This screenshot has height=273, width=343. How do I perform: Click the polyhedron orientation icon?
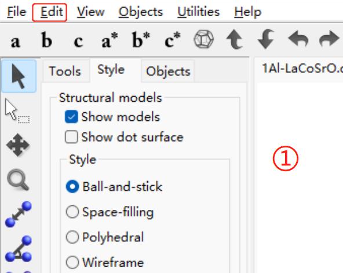pyautogui.click(x=204, y=39)
